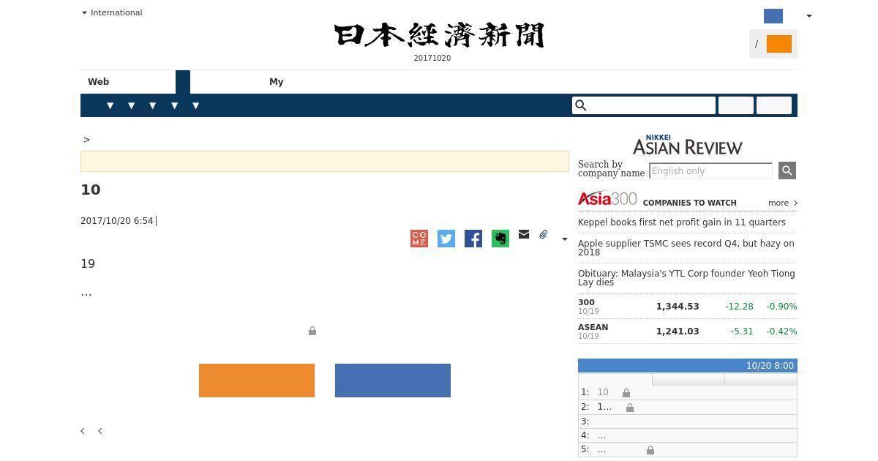Viewport: 878px width, 461px height.
Task: Click the blue button below the article
Action: coord(393,381)
